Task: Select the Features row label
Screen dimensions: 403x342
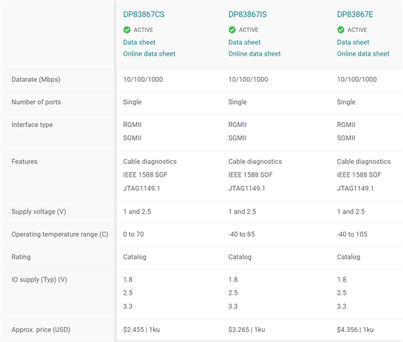Action: click(x=24, y=162)
